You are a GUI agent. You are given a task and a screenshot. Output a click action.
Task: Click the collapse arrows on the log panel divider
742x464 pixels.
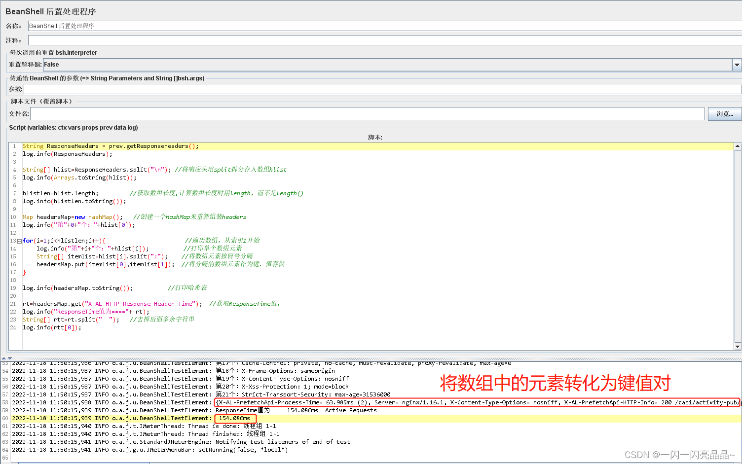[x=6, y=358]
